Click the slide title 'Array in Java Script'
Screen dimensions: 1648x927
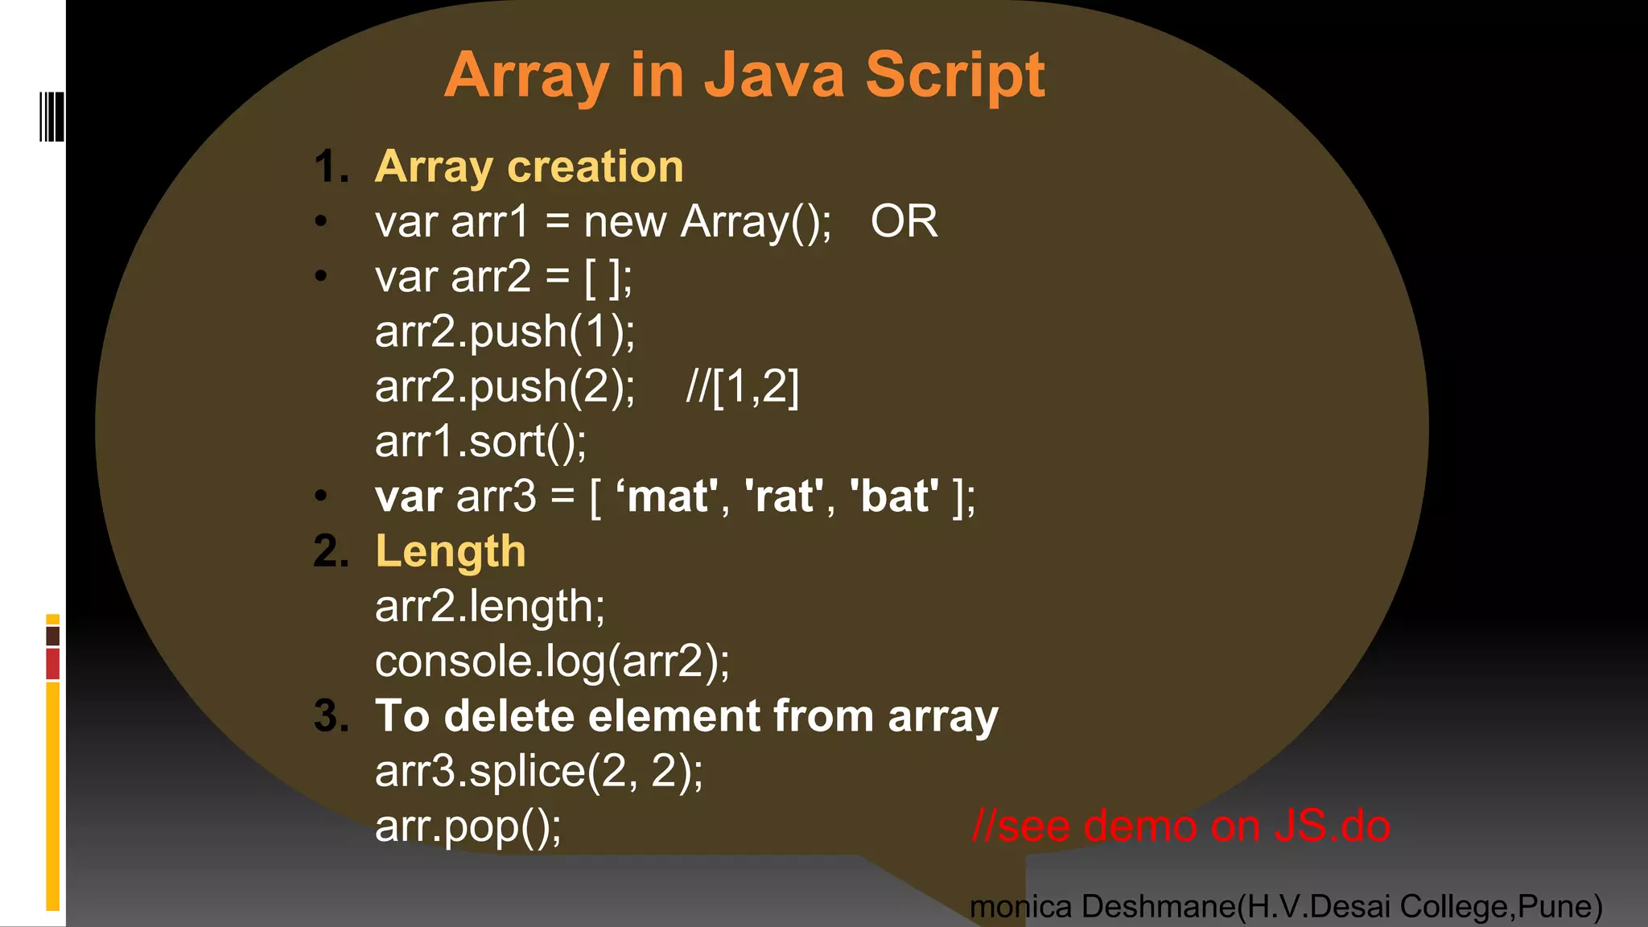[x=744, y=75]
